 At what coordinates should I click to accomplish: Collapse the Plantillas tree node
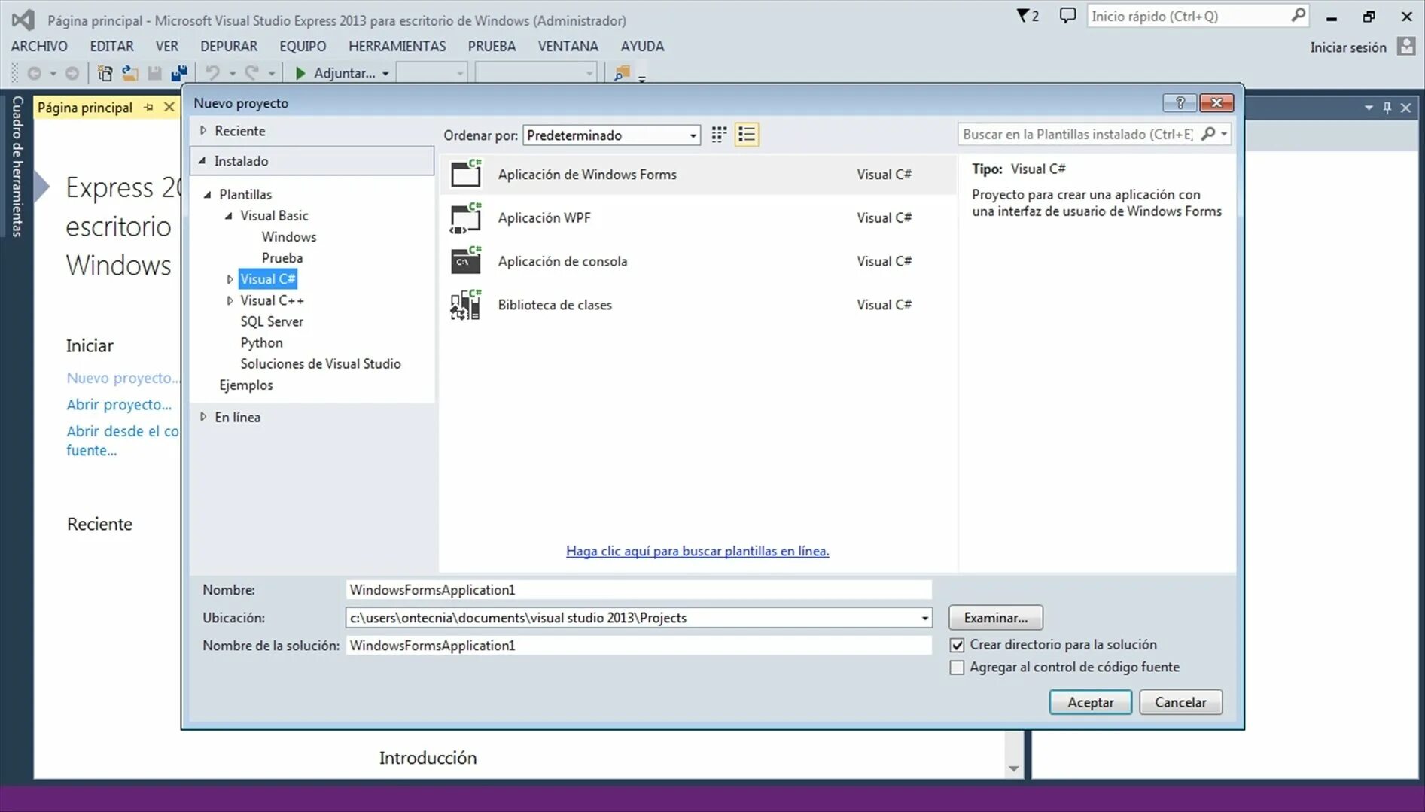208,194
